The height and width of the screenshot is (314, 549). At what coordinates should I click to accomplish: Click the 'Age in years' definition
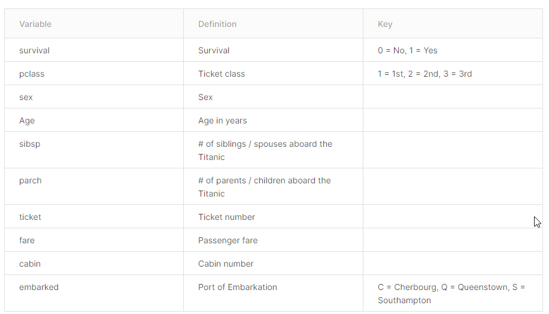point(222,120)
